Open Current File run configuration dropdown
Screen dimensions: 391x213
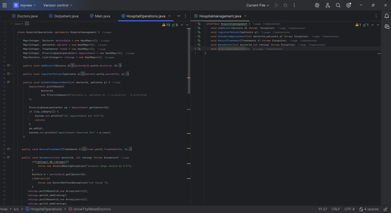258,5
